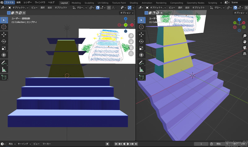
Task: Select the Rotate tool in left viewport
Action: coord(4,41)
